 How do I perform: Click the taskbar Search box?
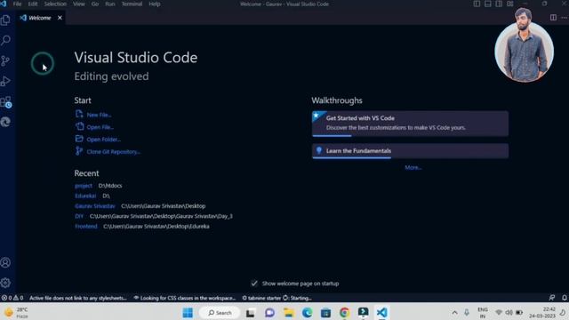pyautogui.click(x=220, y=312)
